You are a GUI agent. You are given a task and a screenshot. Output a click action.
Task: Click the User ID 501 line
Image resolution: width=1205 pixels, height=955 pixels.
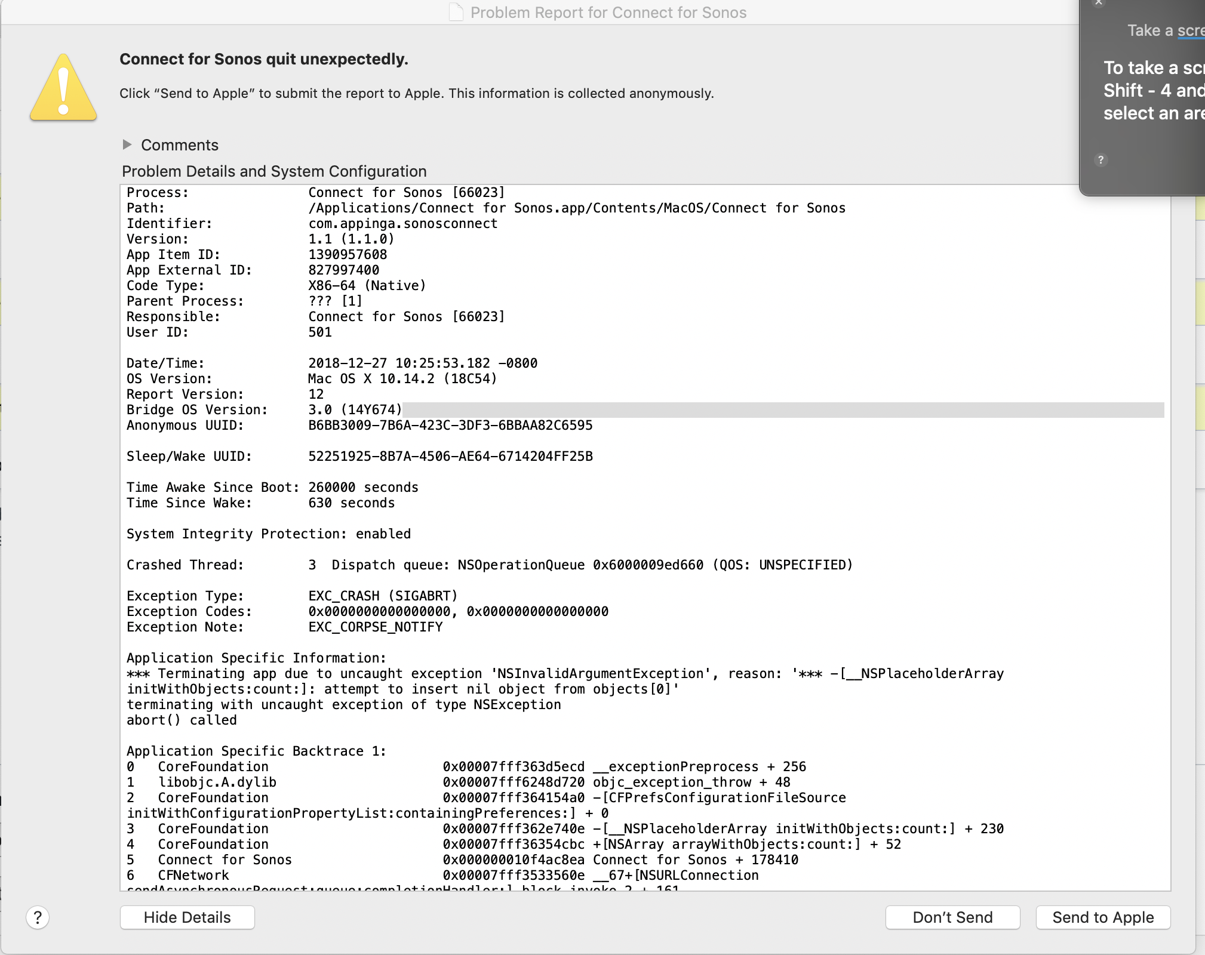click(229, 332)
